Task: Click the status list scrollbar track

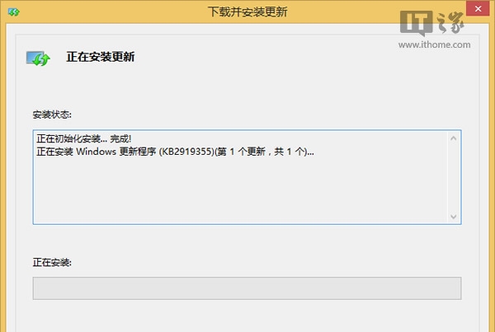Action: point(453,177)
